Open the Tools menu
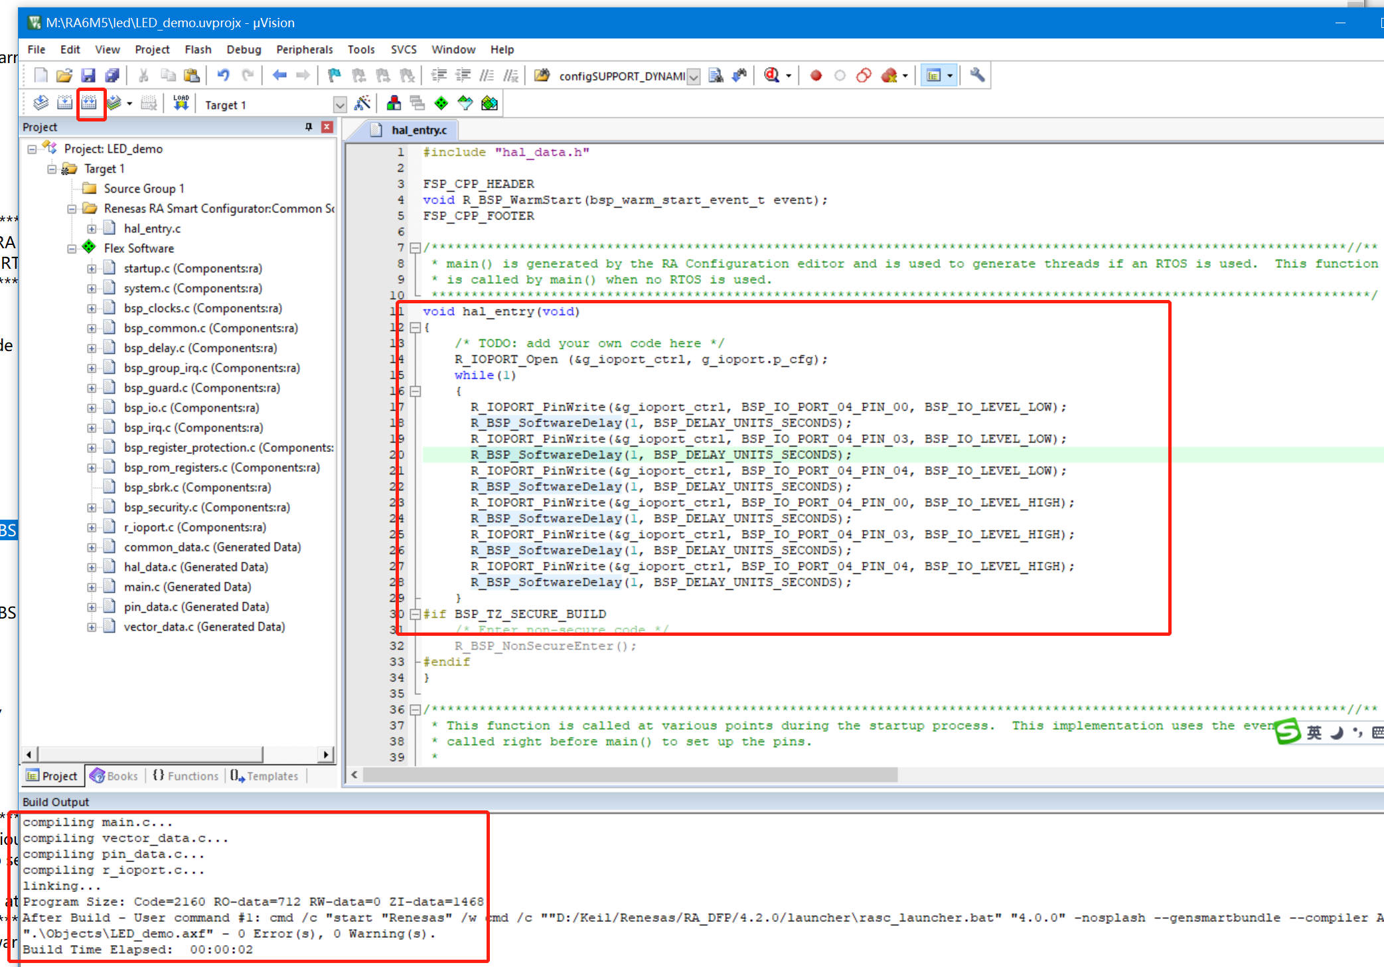This screenshot has height=967, width=1384. (361, 50)
